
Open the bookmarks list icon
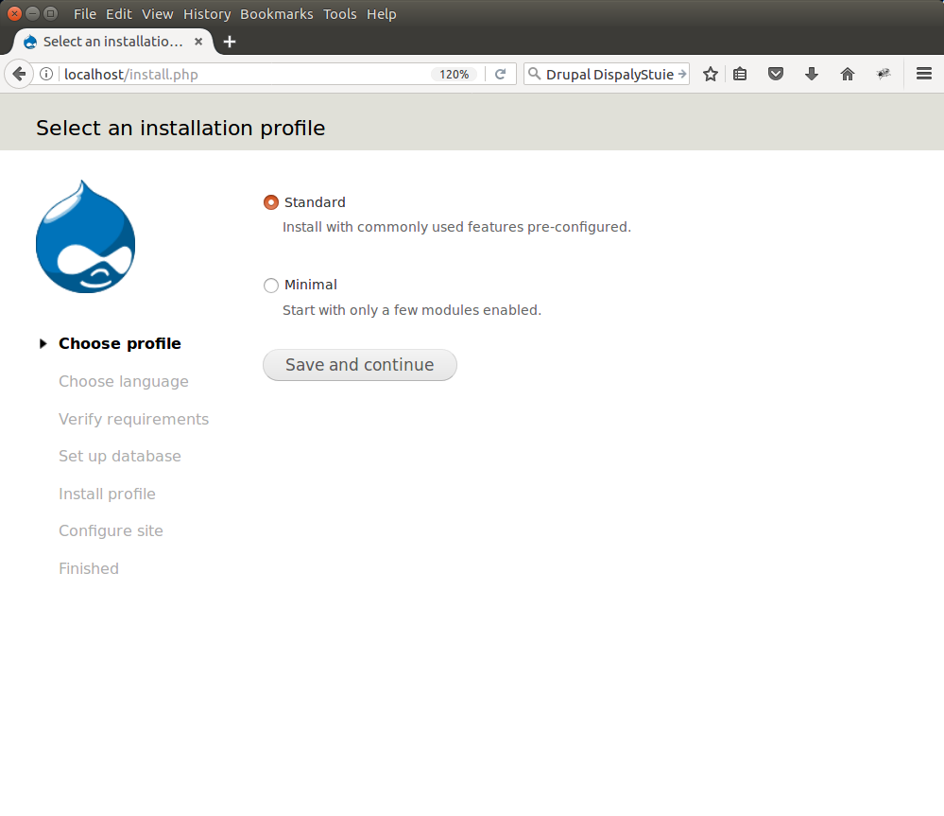[x=741, y=74]
